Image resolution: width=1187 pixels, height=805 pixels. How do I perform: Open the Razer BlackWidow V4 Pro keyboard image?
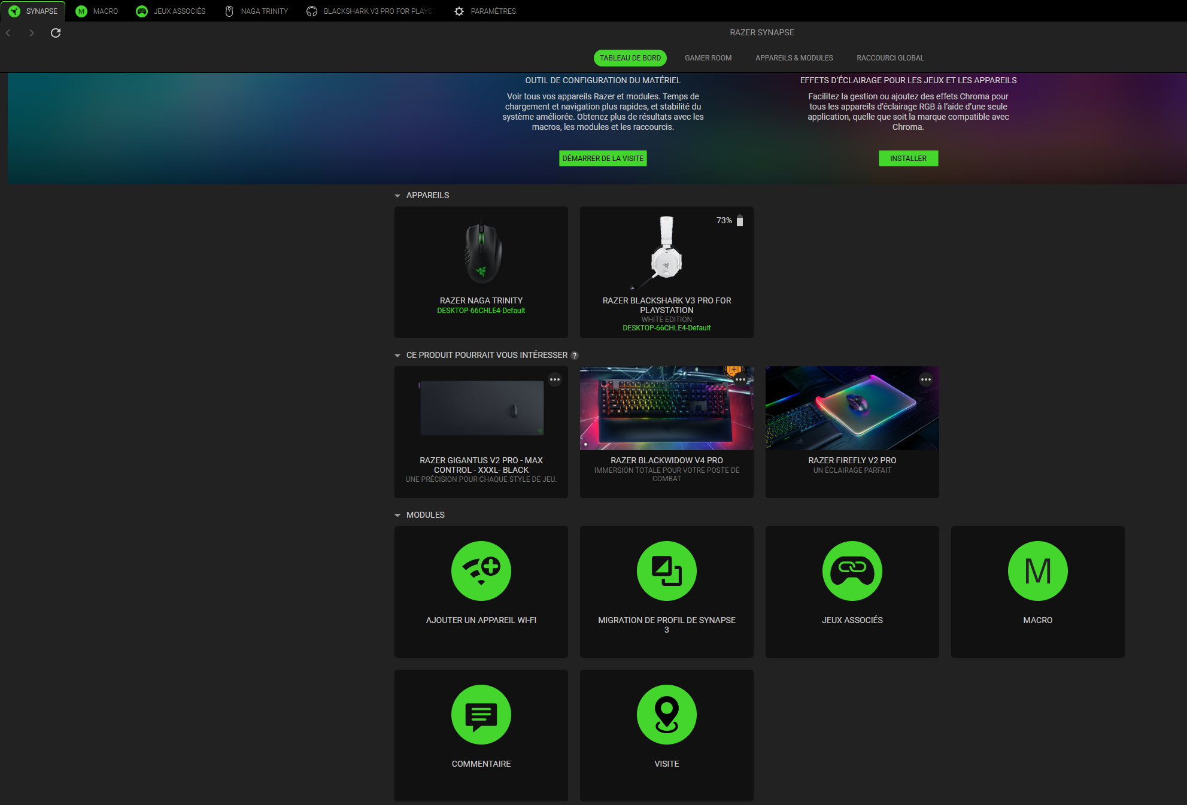[667, 408]
